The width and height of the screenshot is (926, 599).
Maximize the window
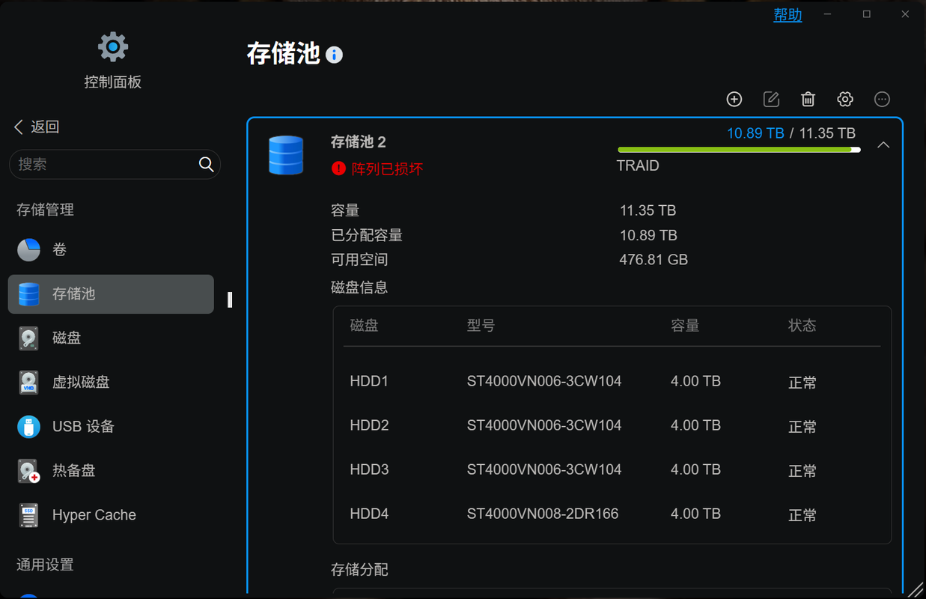coord(867,14)
